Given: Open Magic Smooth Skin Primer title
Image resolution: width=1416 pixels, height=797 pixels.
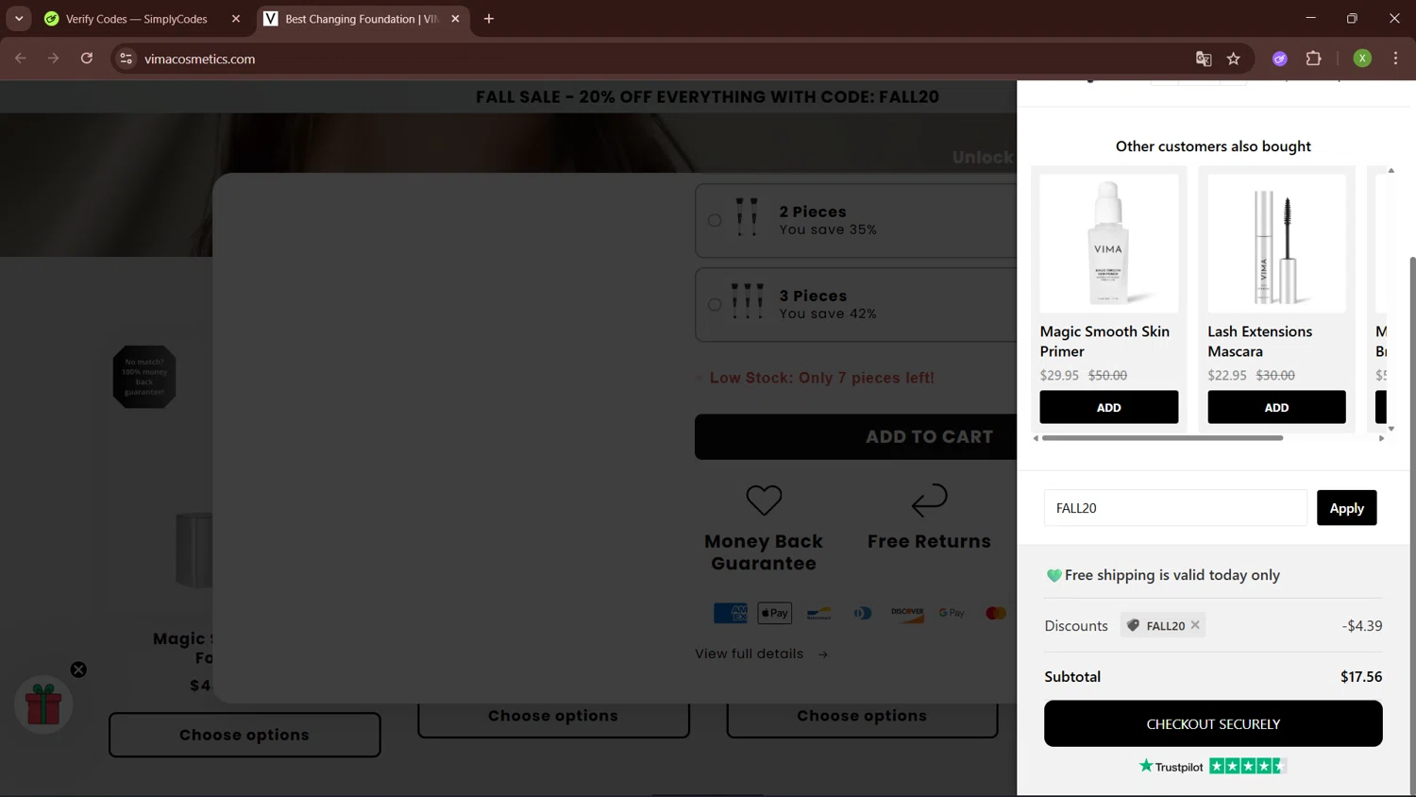Looking at the screenshot, I should [1104, 341].
